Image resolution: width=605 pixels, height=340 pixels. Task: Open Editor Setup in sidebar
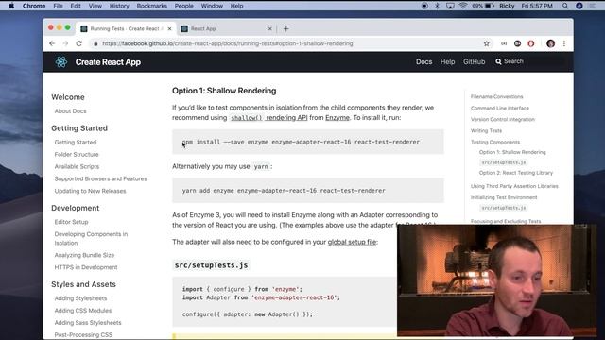[71, 222]
